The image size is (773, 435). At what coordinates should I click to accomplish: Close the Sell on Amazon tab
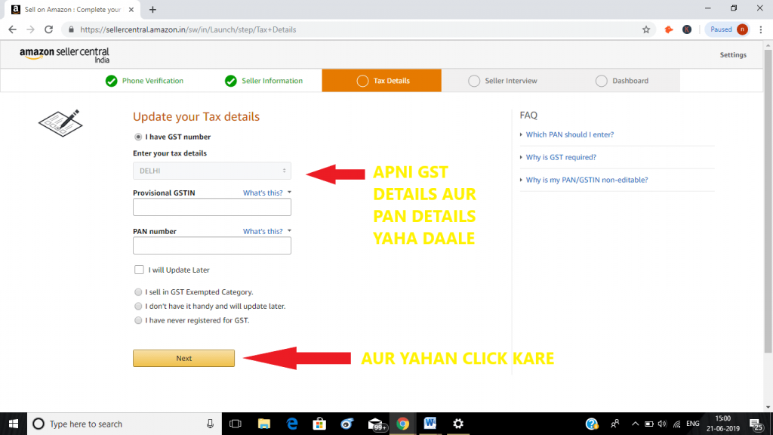point(131,9)
